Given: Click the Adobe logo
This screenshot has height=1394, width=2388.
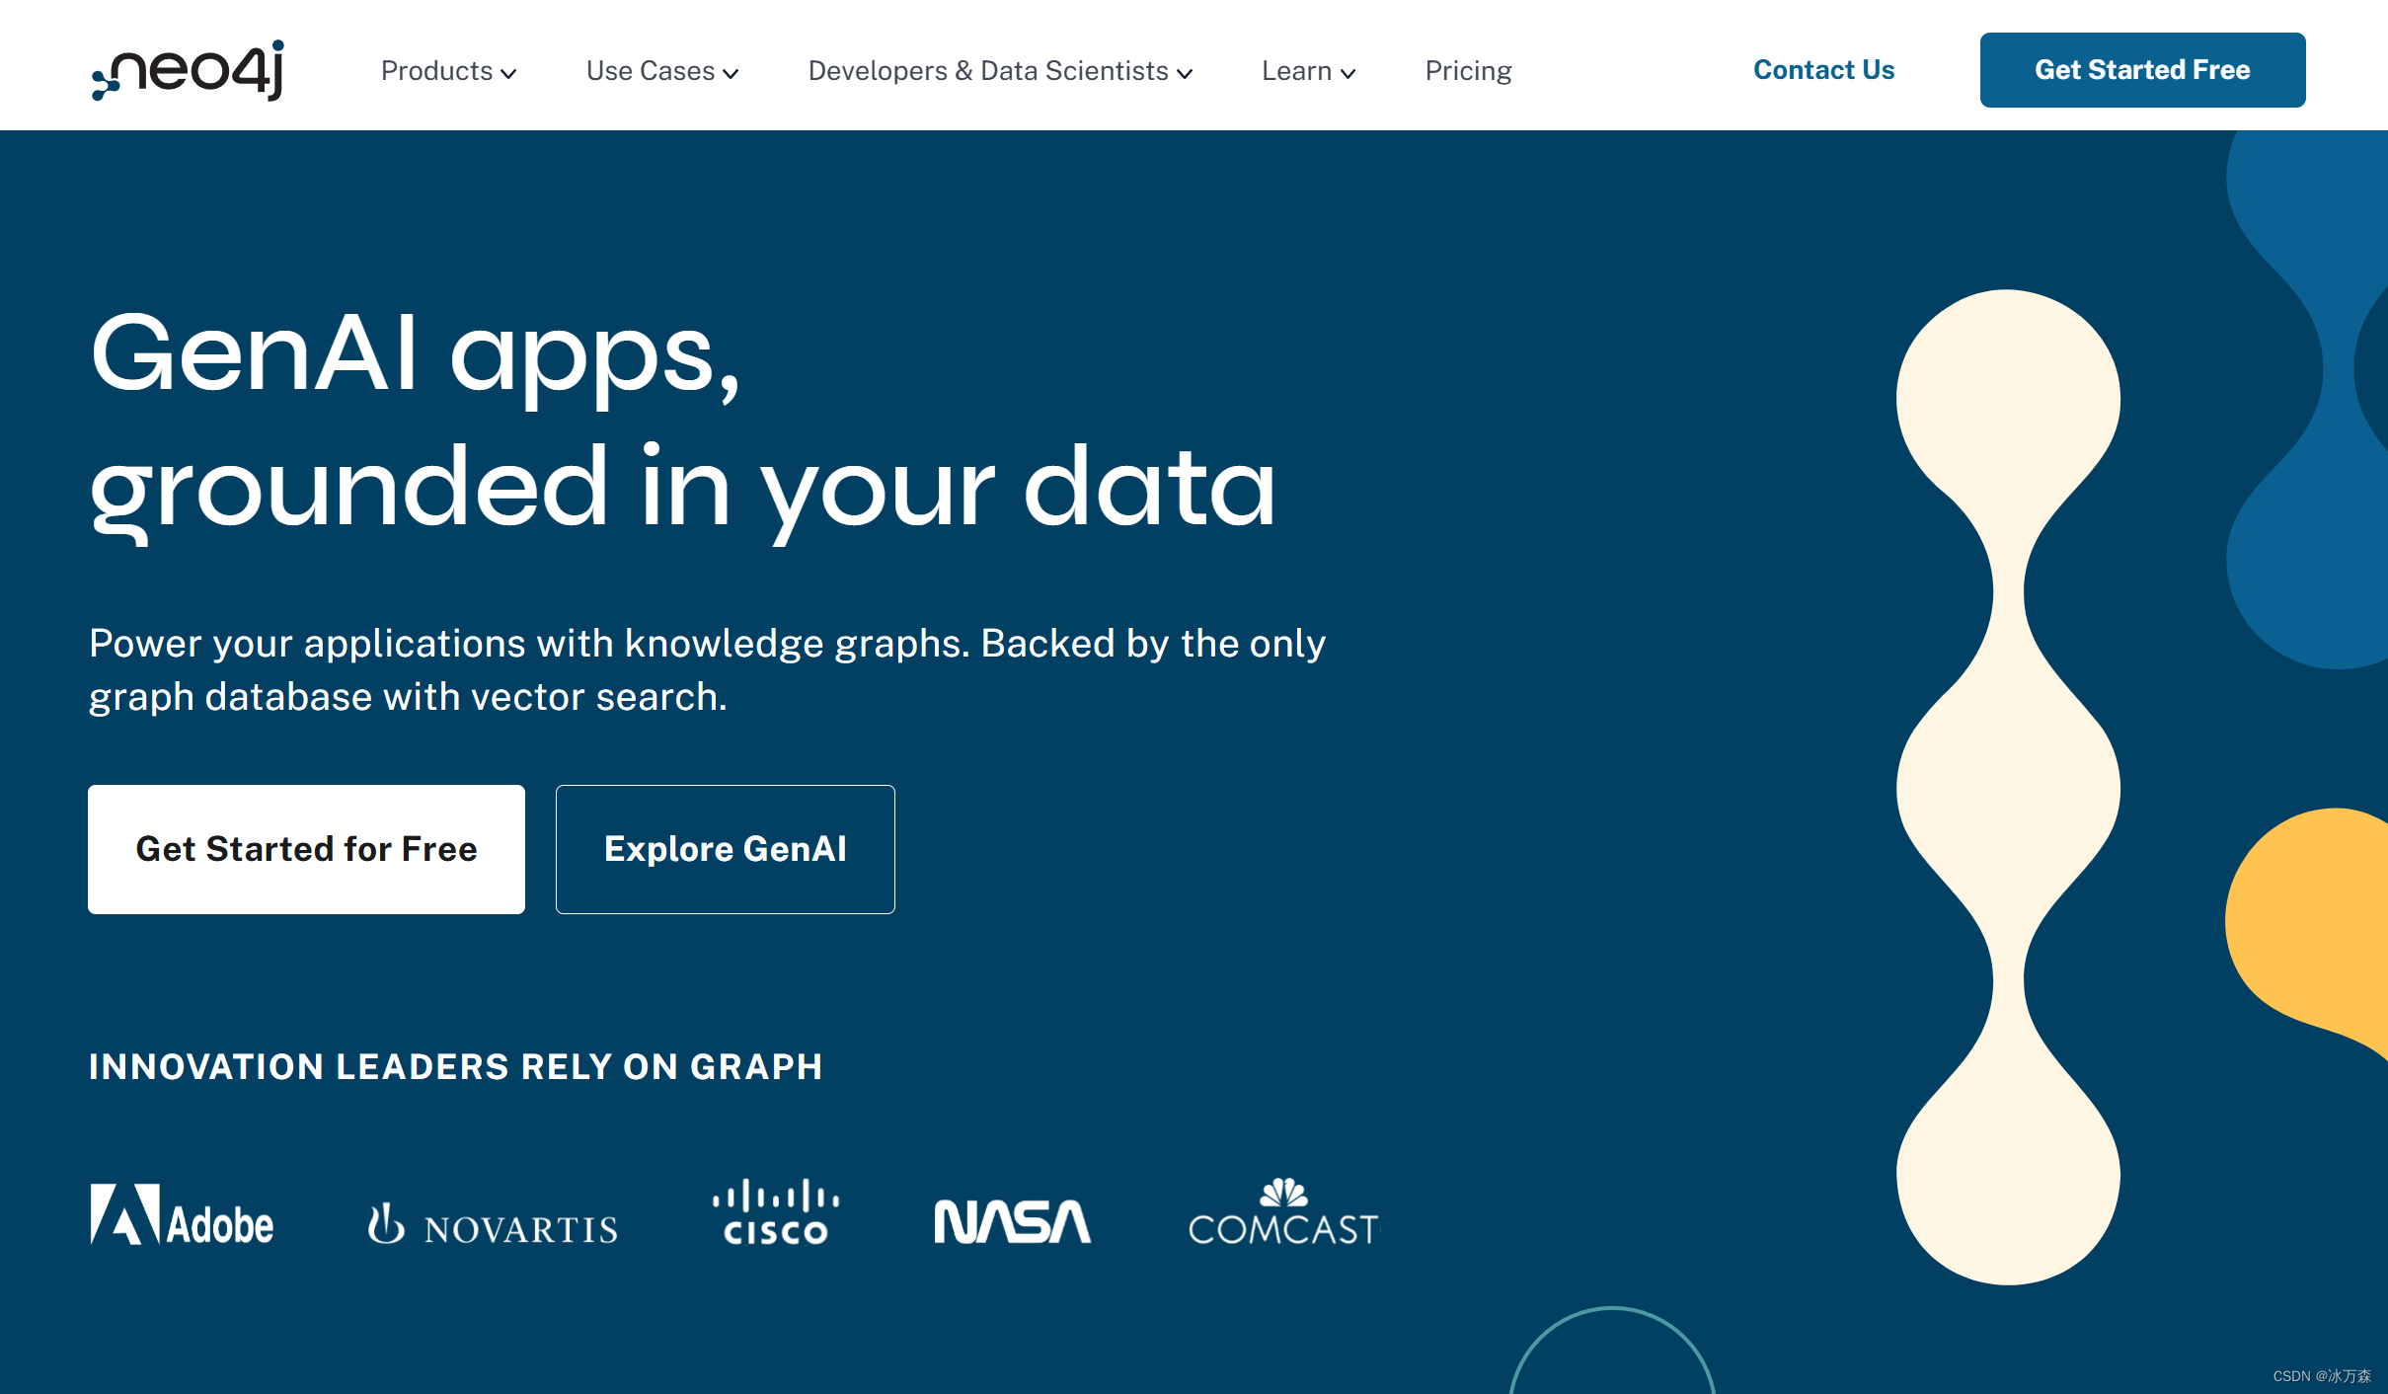Looking at the screenshot, I should (182, 1215).
